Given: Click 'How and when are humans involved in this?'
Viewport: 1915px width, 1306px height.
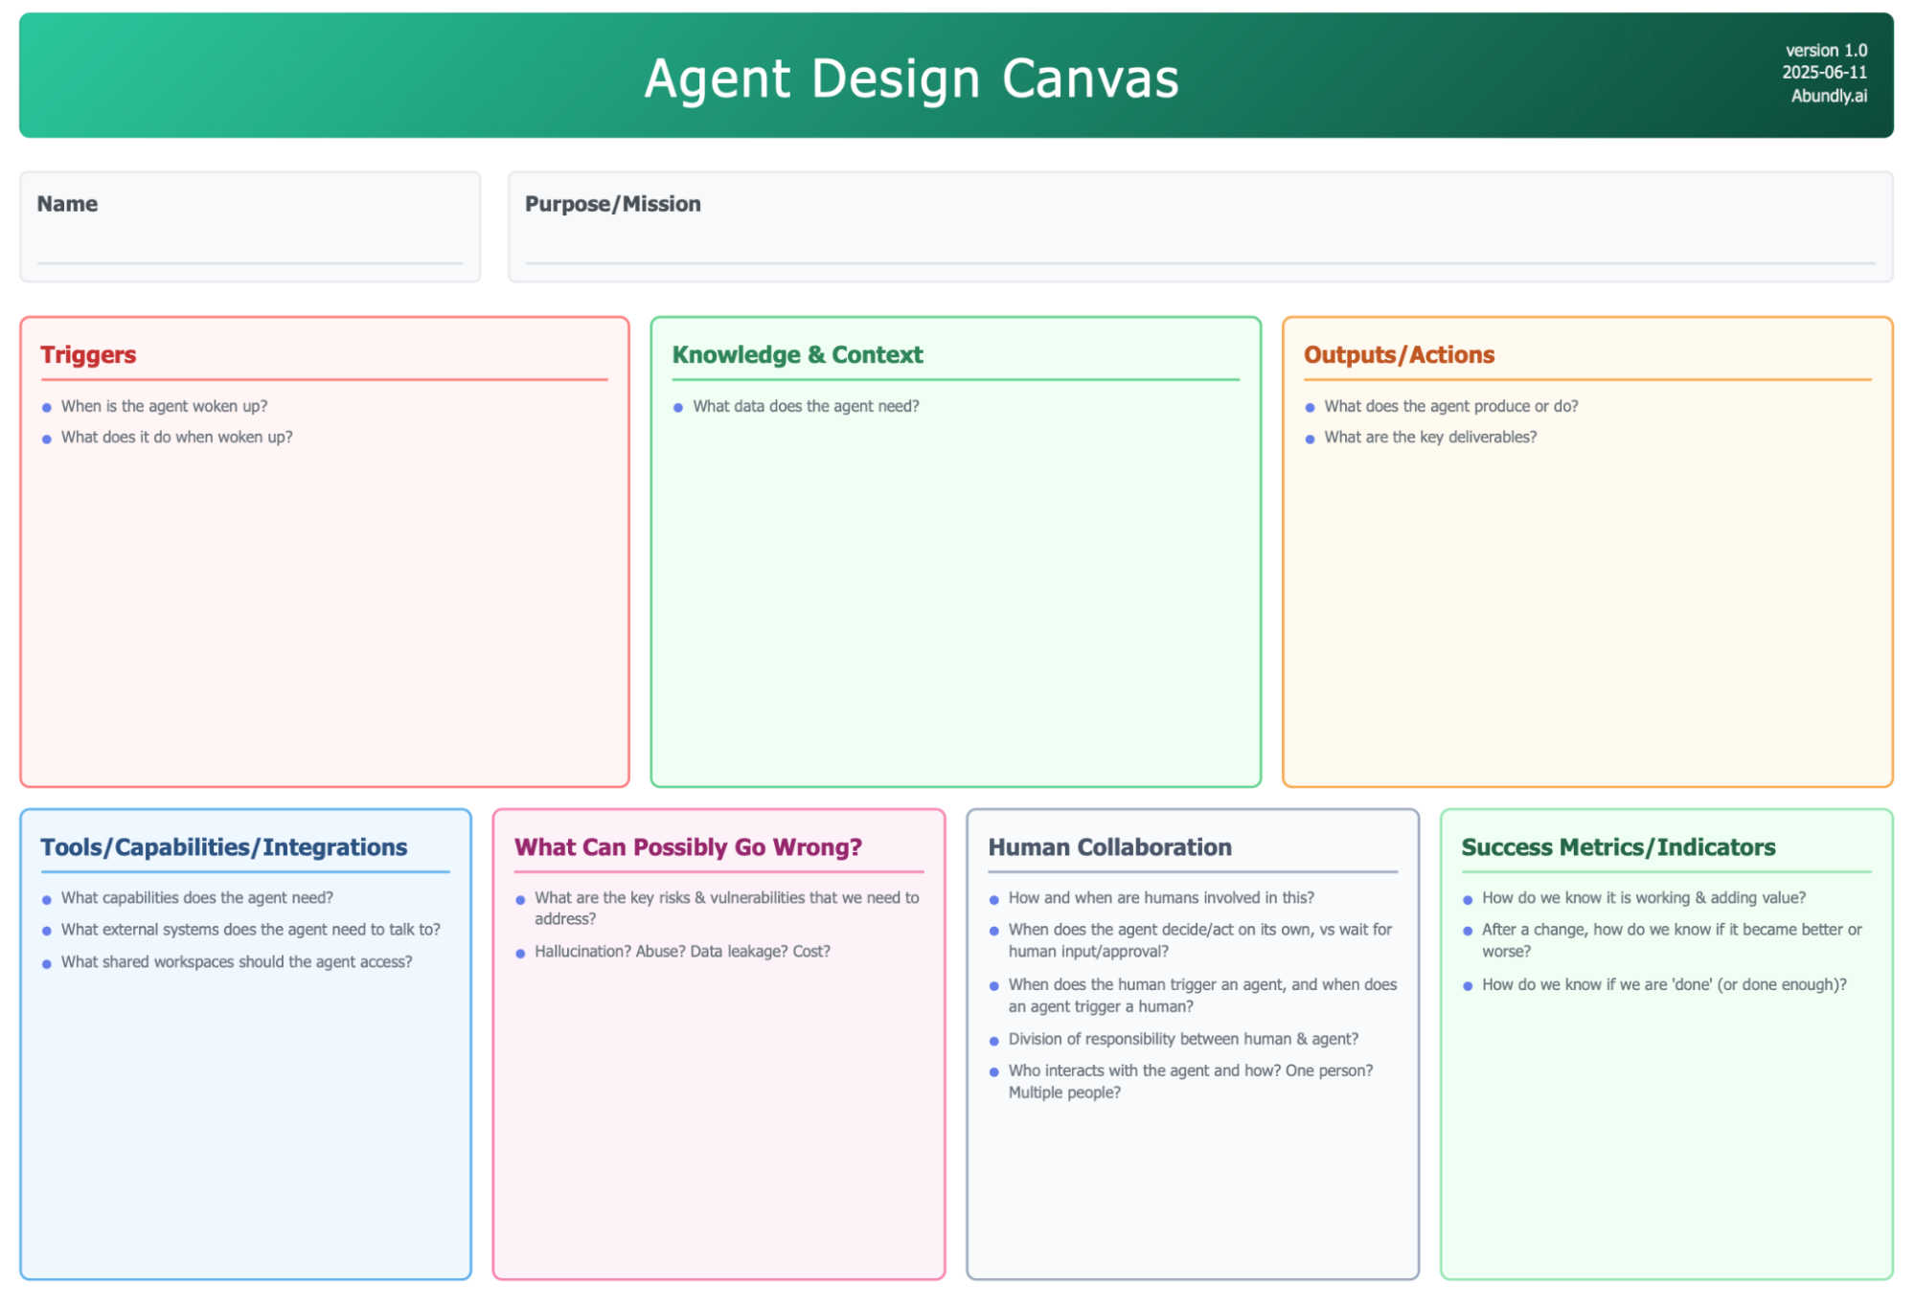Looking at the screenshot, I should [x=1161, y=898].
